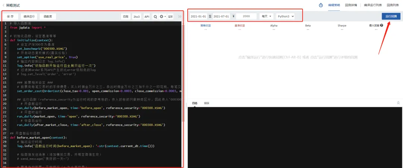Click the capital amount field 2000
This screenshot has height=168, width=403.
[x=246, y=16]
